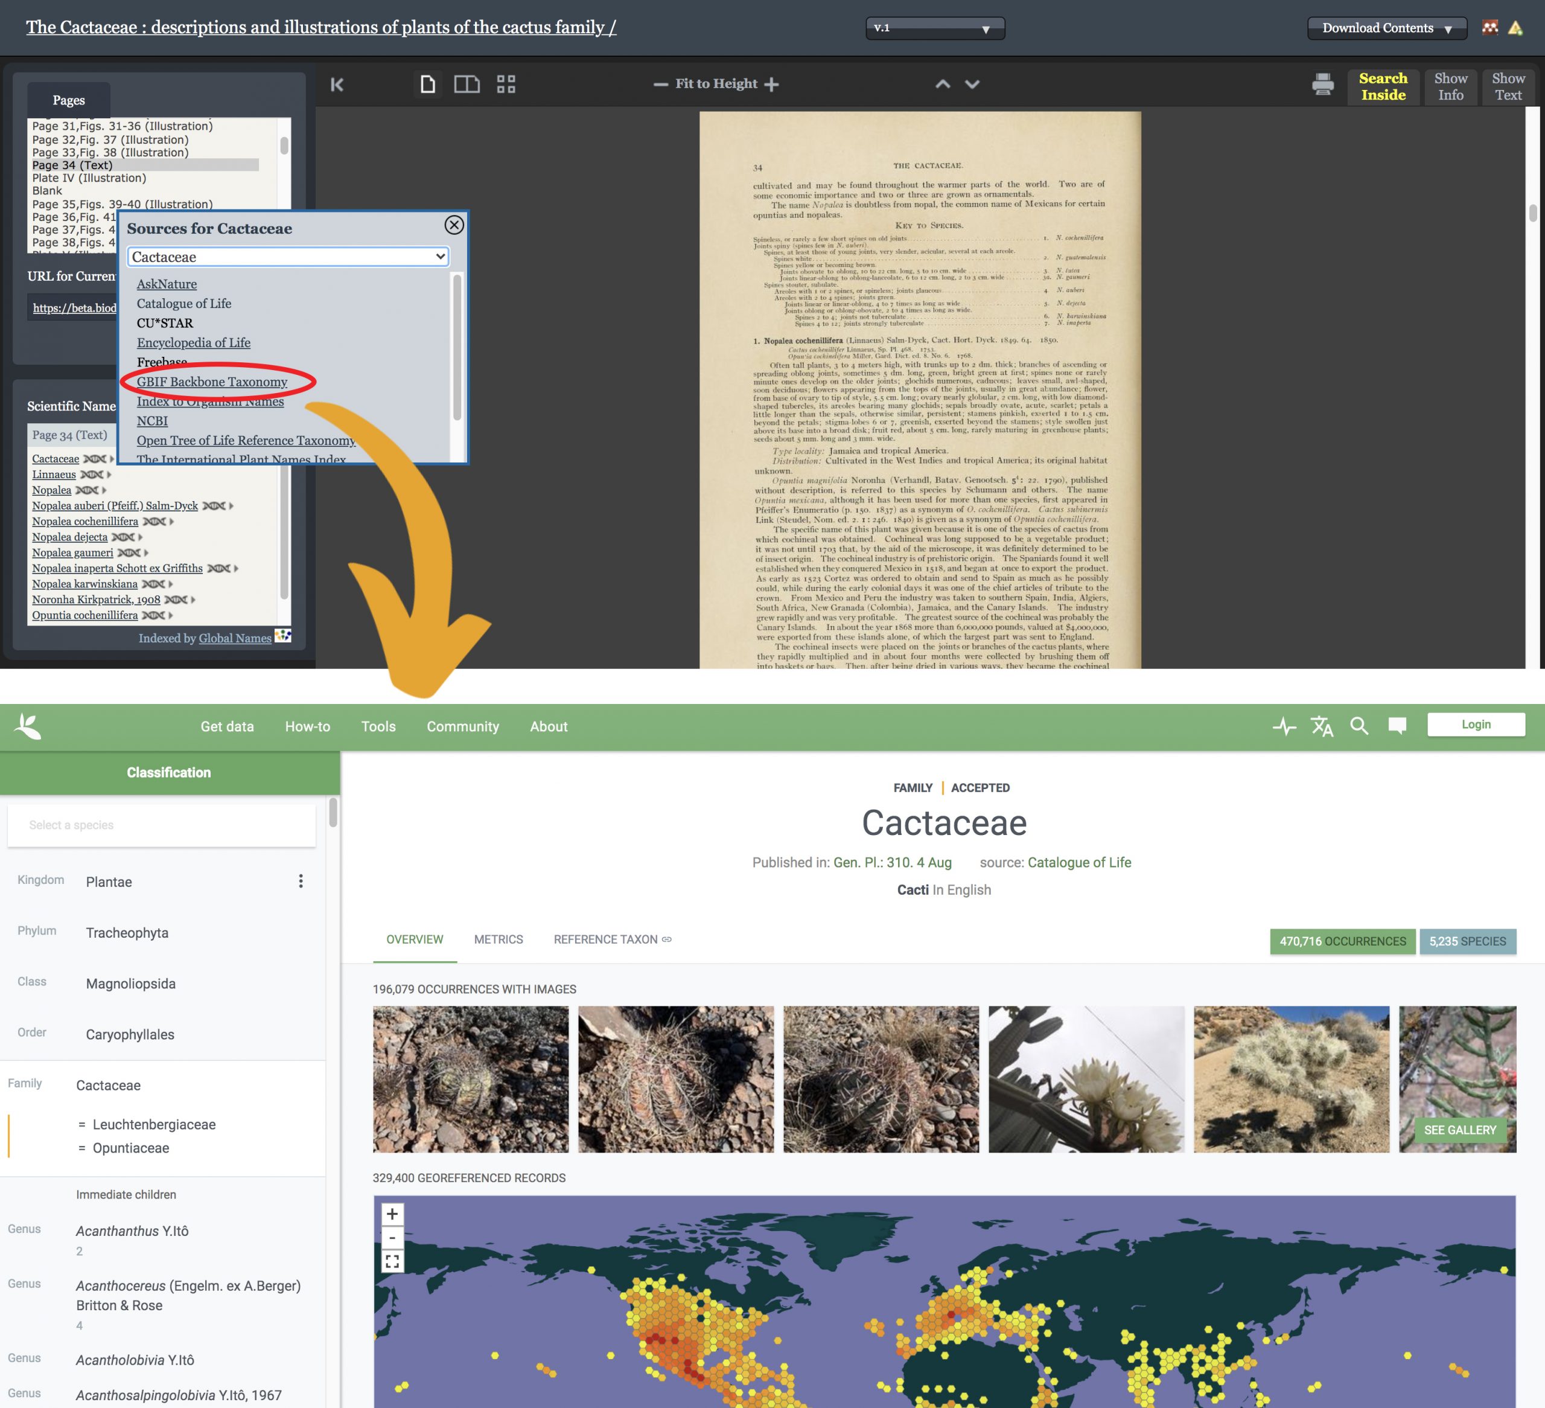The height and width of the screenshot is (1408, 1545).
Task: Click the go-to-first-page arrow icon
Action: 337,85
